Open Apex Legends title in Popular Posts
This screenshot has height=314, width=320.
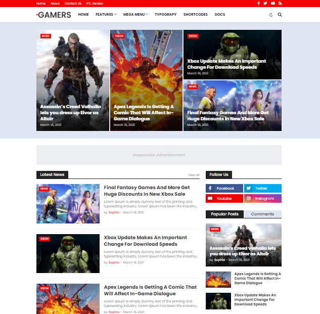257,279
